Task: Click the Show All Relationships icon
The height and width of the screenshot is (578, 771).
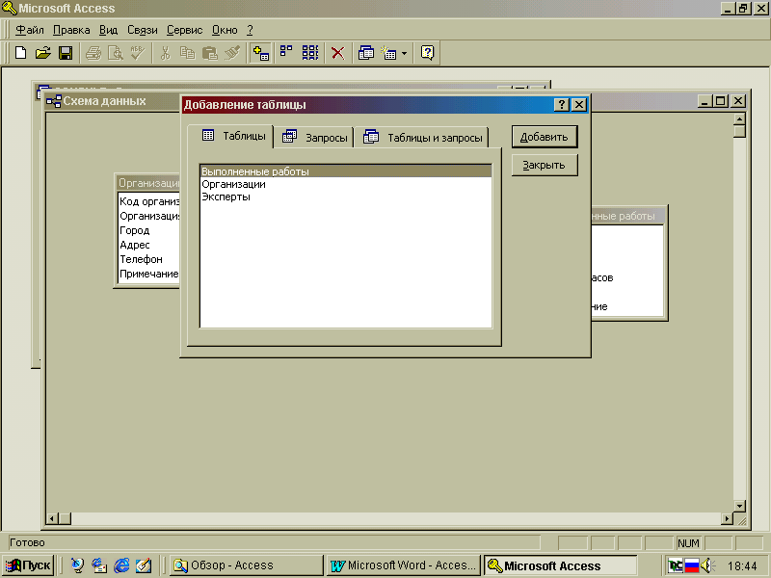Action: pos(309,53)
